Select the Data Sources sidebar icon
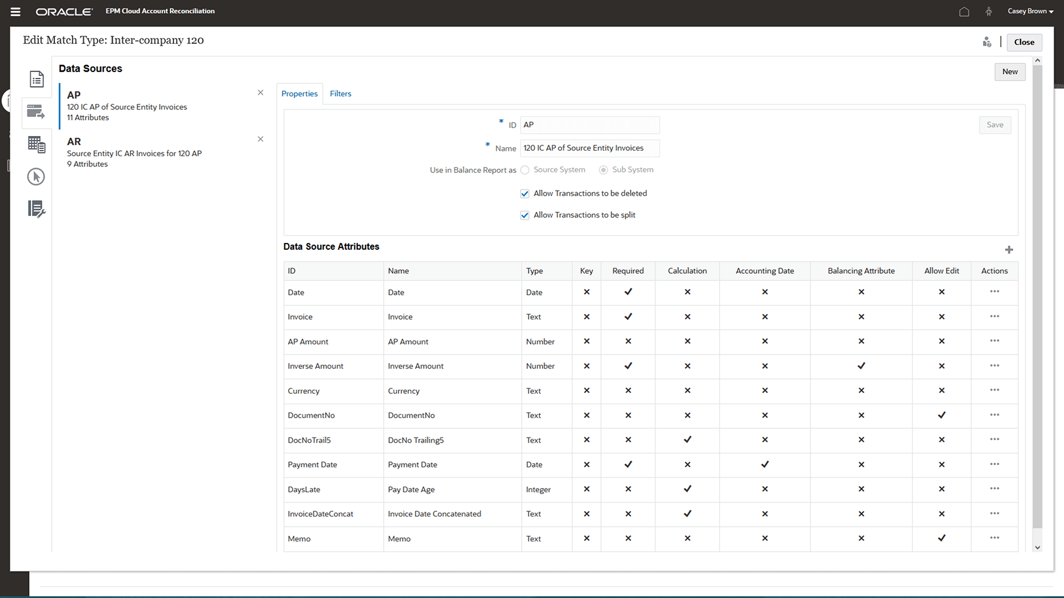This screenshot has height=598, width=1064. [x=36, y=112]
